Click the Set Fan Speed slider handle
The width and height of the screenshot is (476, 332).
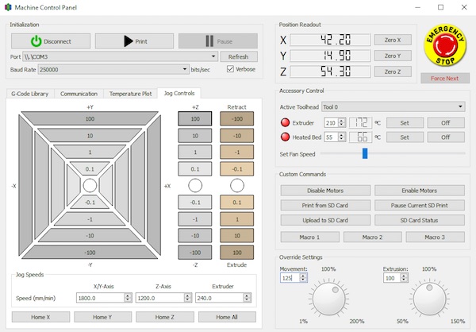[x=365, y=153]
